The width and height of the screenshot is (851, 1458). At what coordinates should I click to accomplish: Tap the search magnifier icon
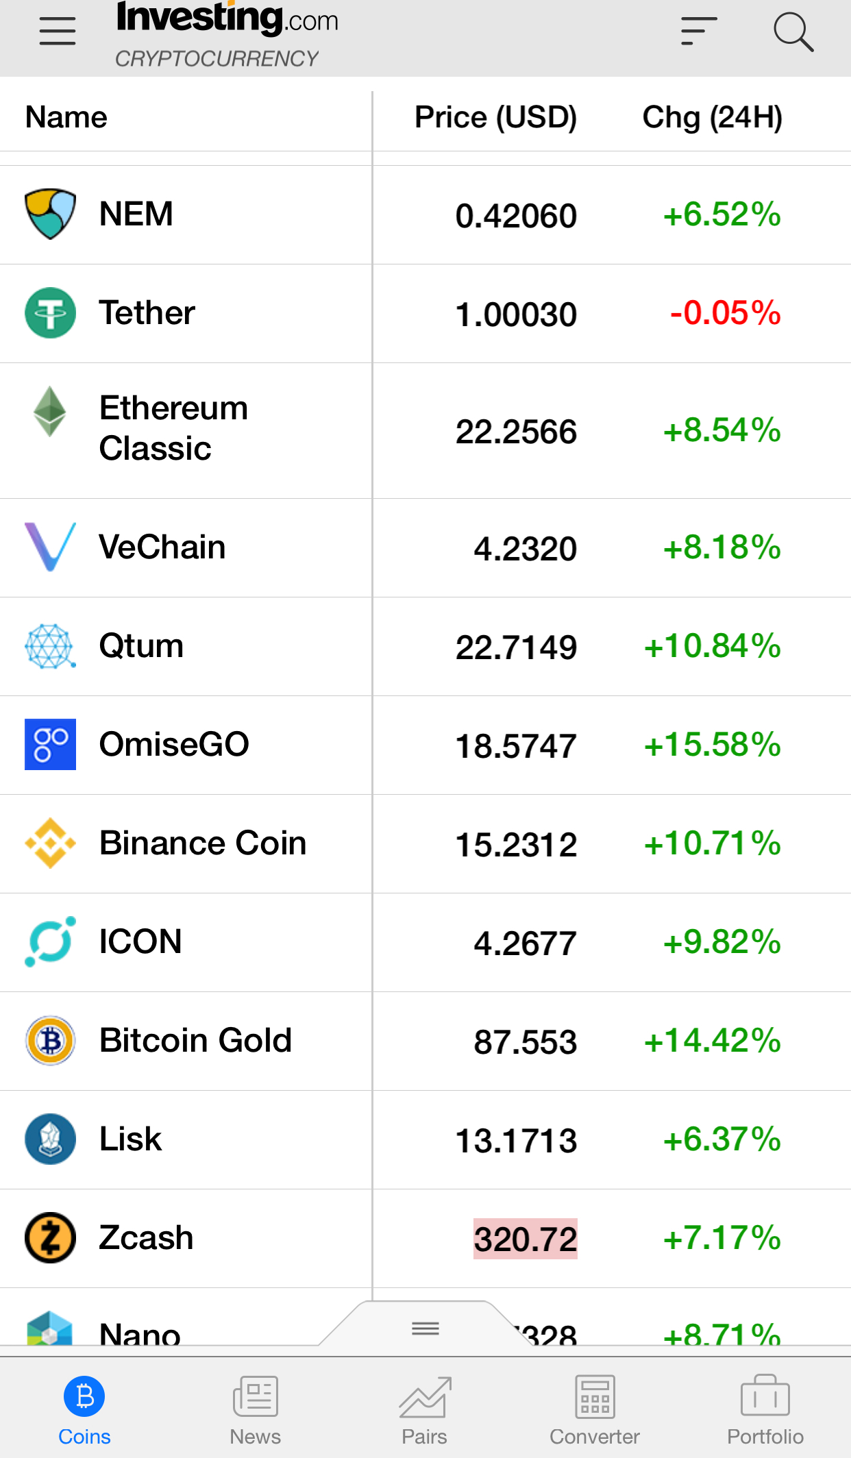click(x=793, y=32)
